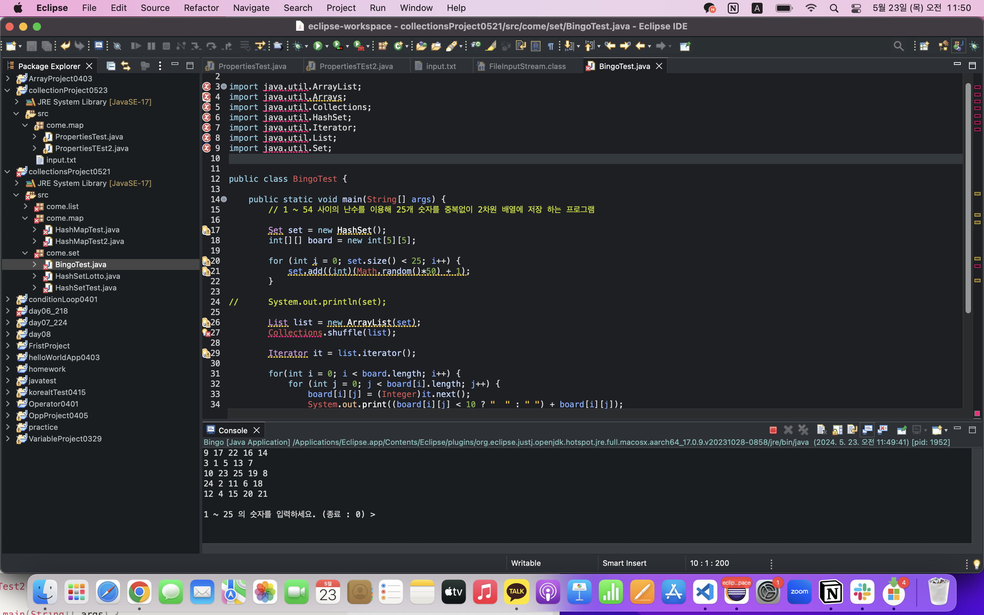Collapse all in Package Explorer

tap(111, 66)
